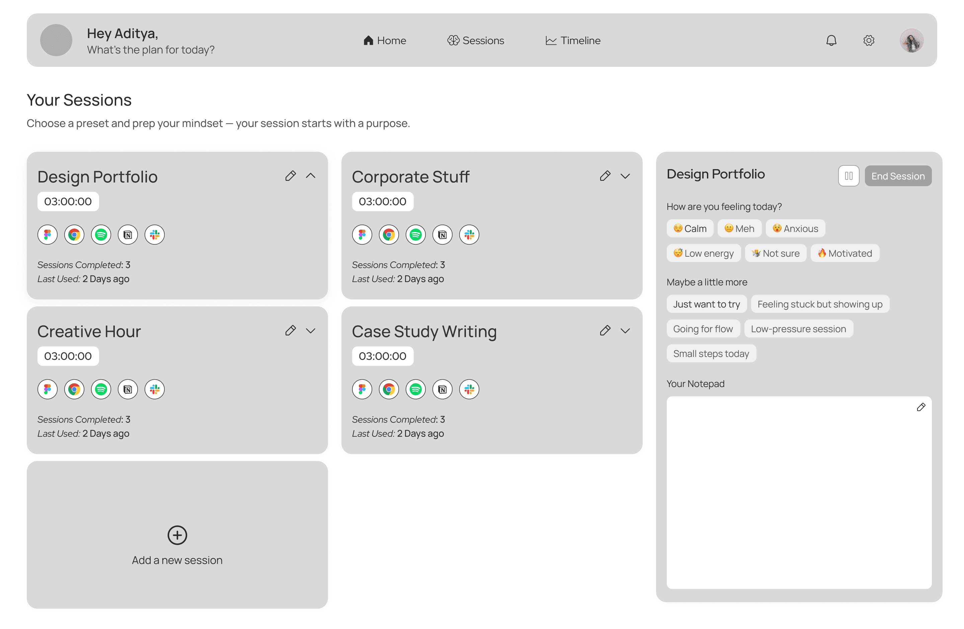Collapse the Design Portfolio card
The height and width of the screenshot is (629, 964).
[311, 176]
